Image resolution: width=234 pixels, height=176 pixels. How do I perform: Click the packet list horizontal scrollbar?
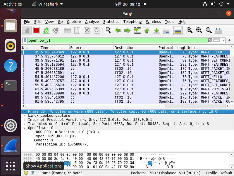click(95, 106)
